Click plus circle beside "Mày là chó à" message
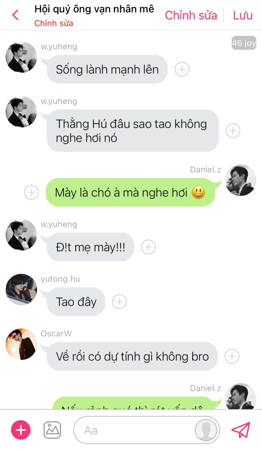The image size is (262, 449). (x=31, y=192)
